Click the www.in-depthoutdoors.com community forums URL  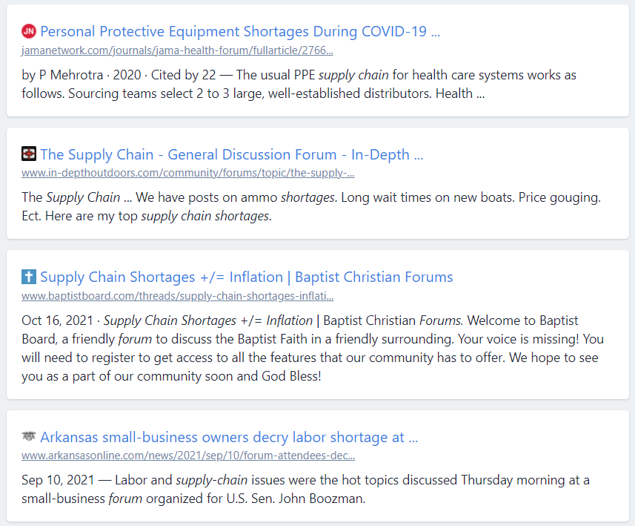click(x=188, y=173)
